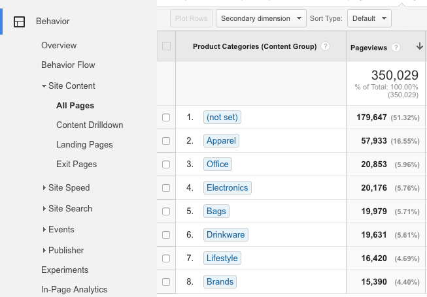Click help icon beside Pageviews header
427x297 pixels.
tap(396, 48)
